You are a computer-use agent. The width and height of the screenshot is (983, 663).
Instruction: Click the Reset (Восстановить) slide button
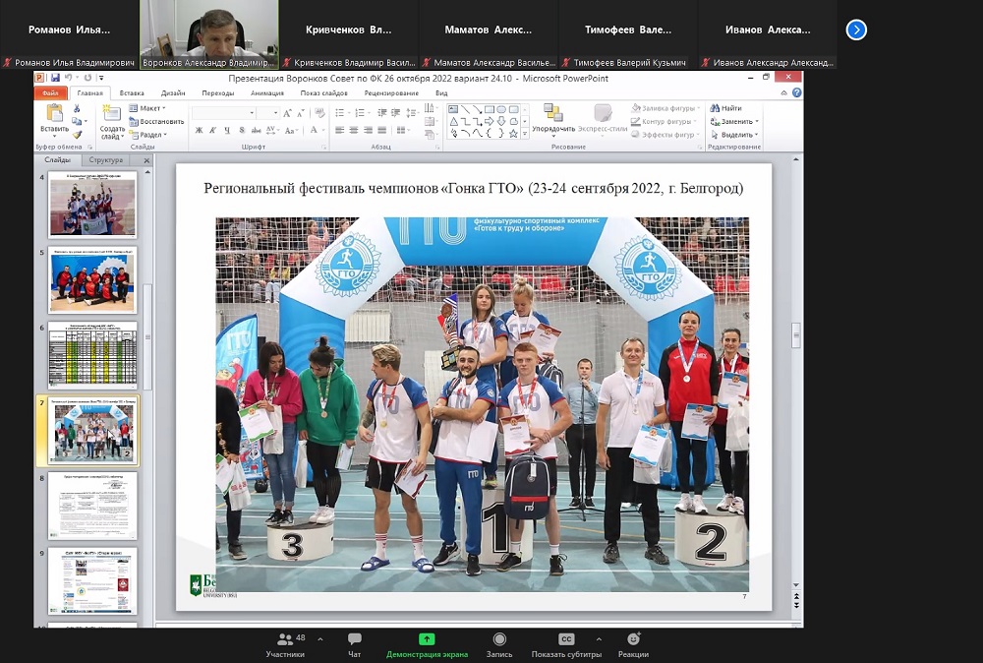(156, 122)
